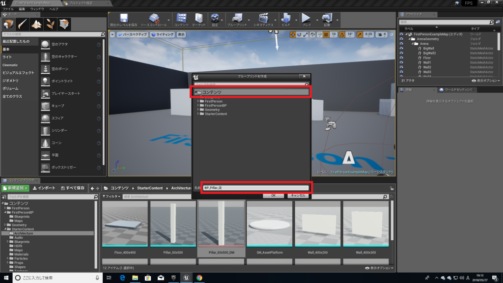Click the Build toolbar button
Screen dimensions: 503x283
(x=286, y=20)
